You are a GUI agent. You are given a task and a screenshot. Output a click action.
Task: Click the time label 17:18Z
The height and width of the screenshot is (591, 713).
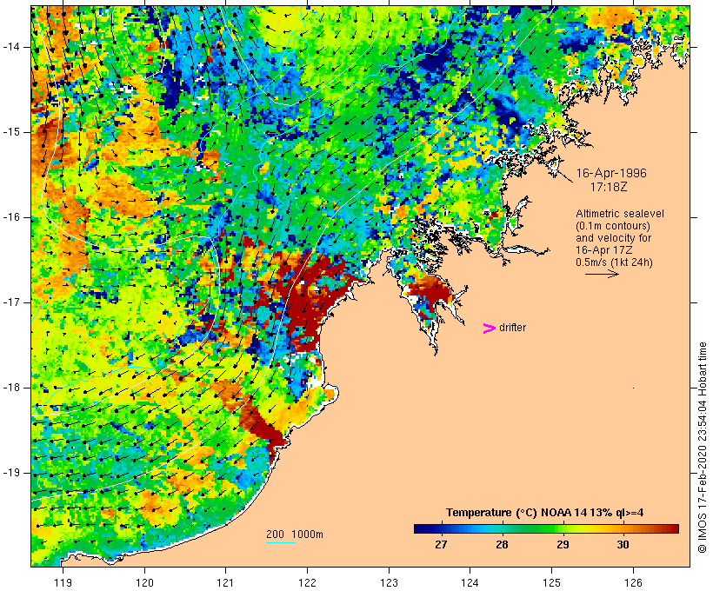pos(609,187)
